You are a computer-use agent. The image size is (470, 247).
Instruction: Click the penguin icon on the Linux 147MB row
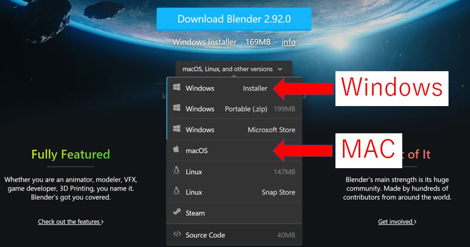point(177,171)
